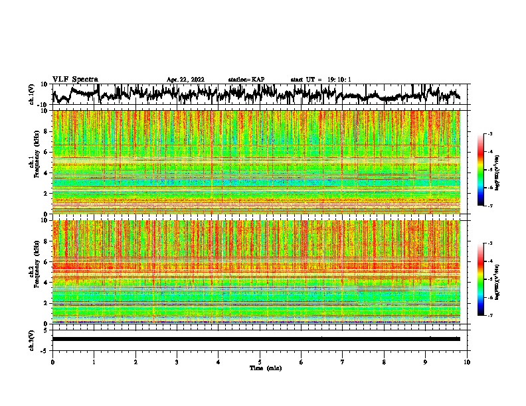
Task: Click the ch.2 spectrogram panel
Action: (x=256, y=272)
